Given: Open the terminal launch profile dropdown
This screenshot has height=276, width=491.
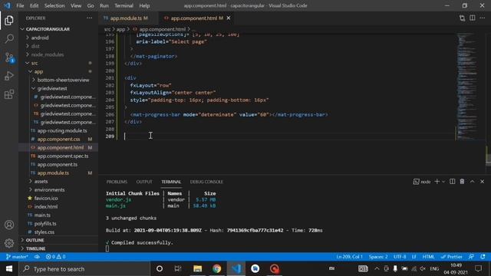Looking at the screenshot, I should pyautogui.click(x=443, y=182).
